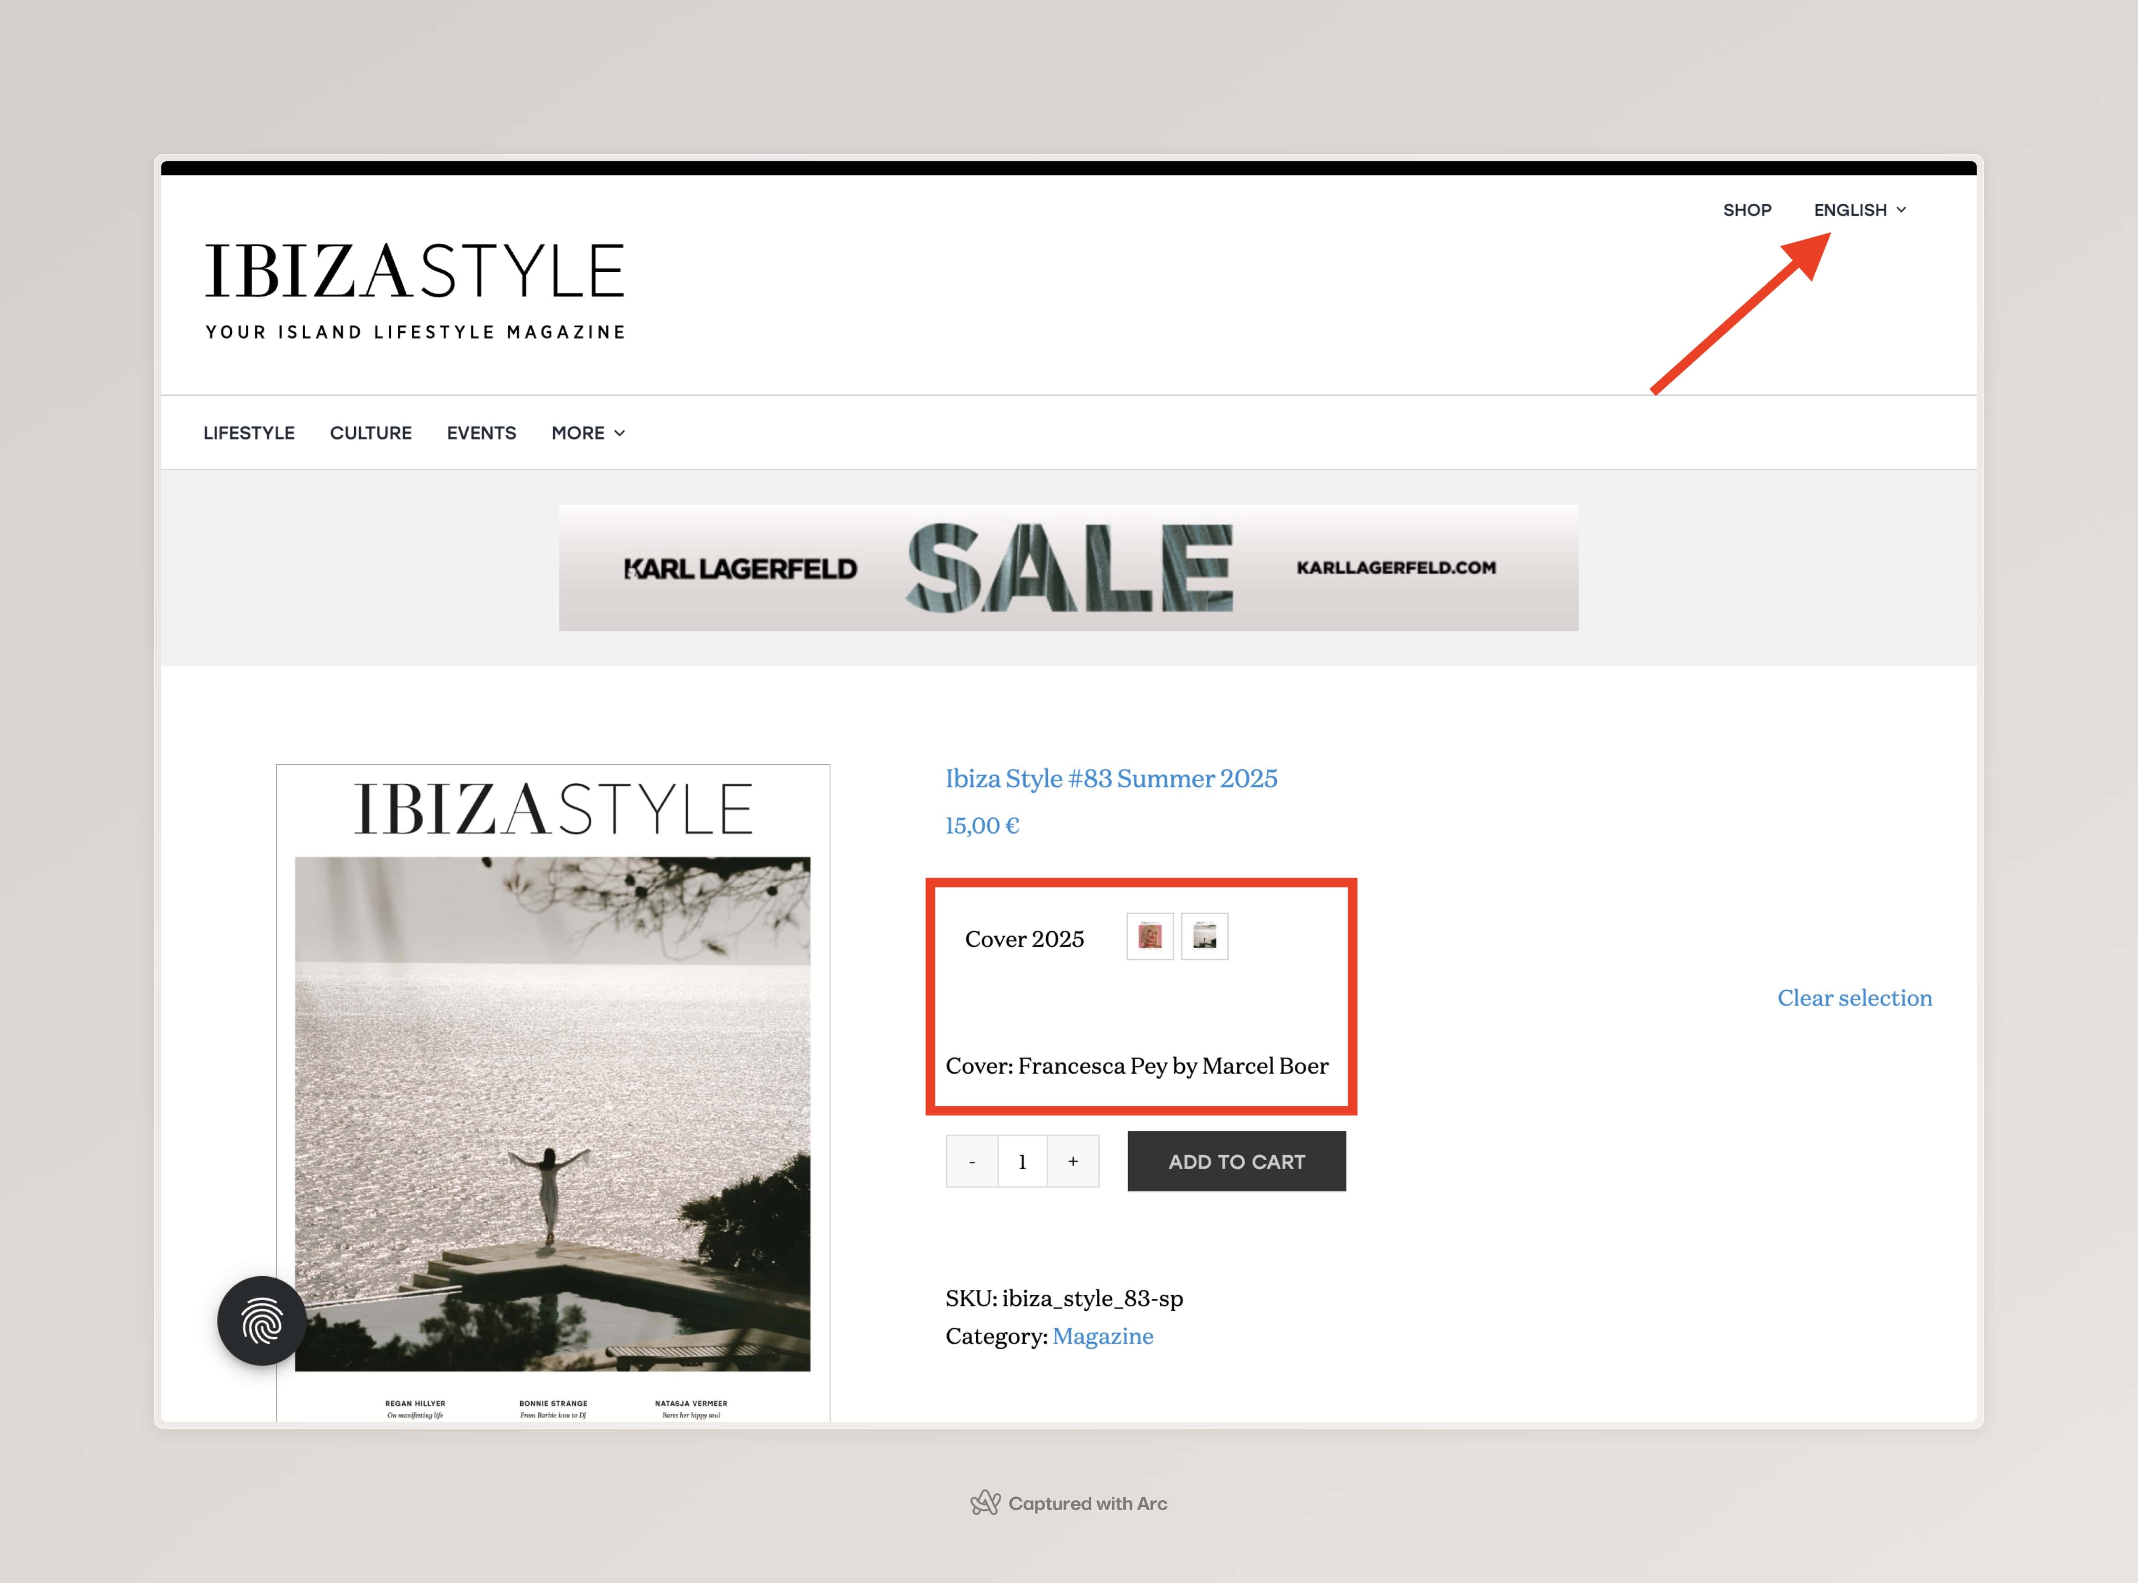Open the EVENTS menu item
The width and height of the screenshot is (2138, 1583).
pyautogui.click(x=481, y=433)
